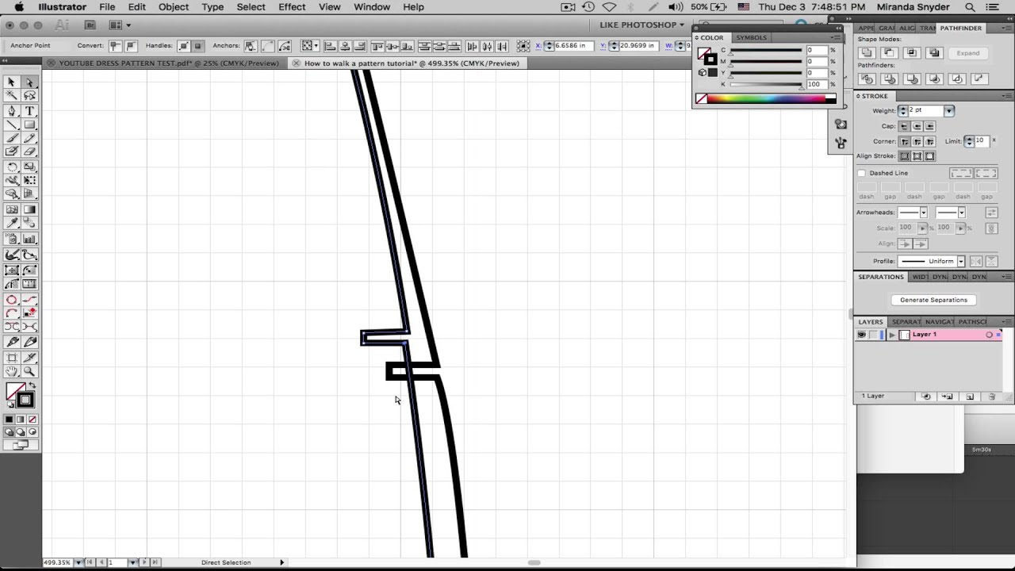Create a new layer in Layers panel
Image resolution: width=1015 pixels, height=571 pixels.
[x=970, y=397]
